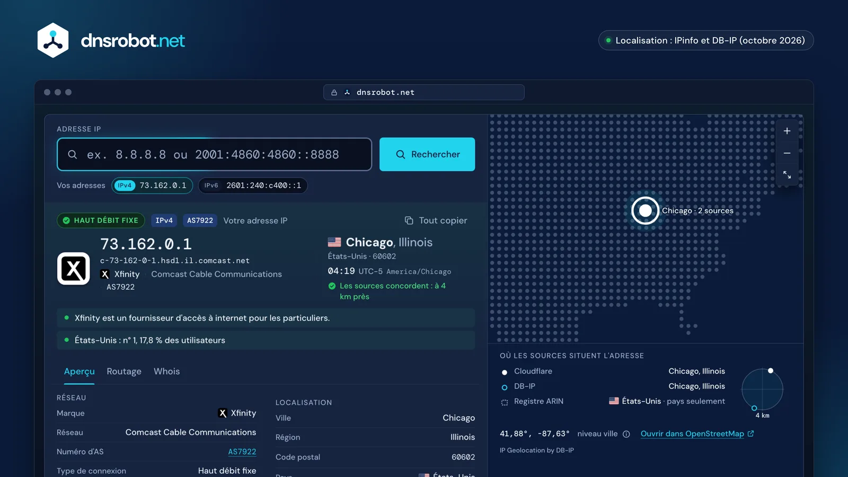The width and height of the screenshot is (848, 477).
Task: Click the dotted Registre ARIN icon
Action: (x=505, y=402)
